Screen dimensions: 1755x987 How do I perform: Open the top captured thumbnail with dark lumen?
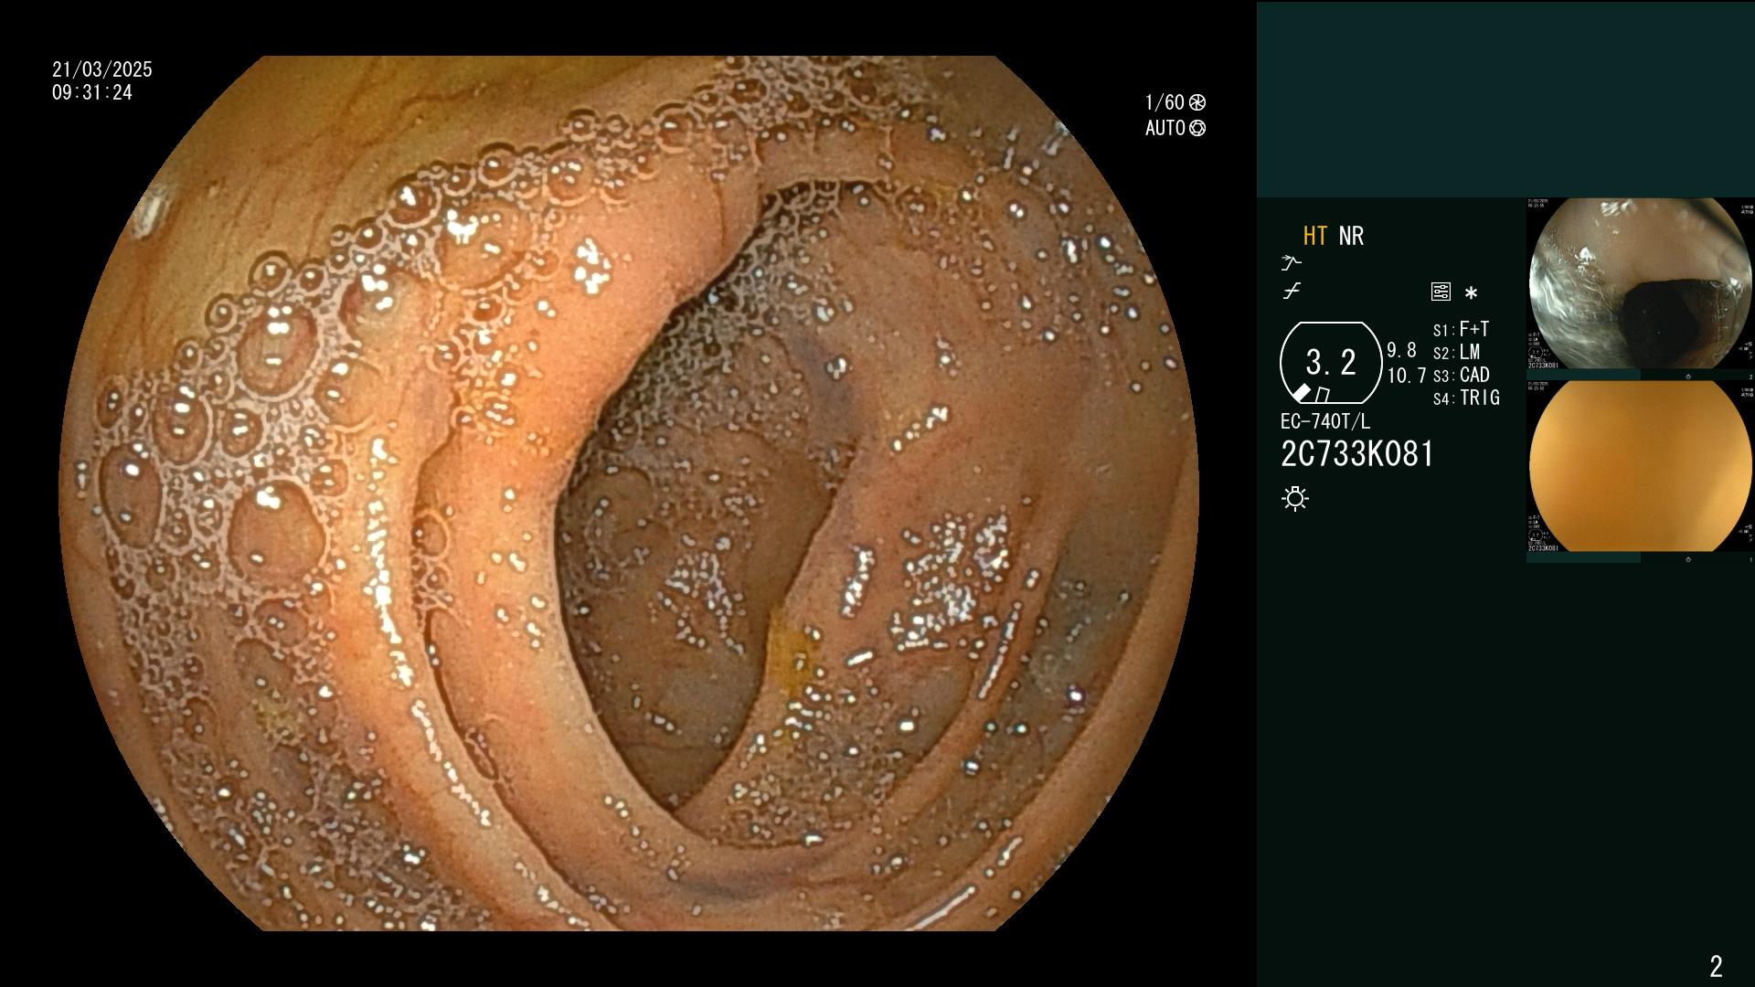tap(1640, 284)
